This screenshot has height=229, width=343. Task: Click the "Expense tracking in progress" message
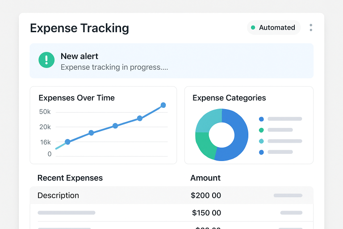(114, 67)
